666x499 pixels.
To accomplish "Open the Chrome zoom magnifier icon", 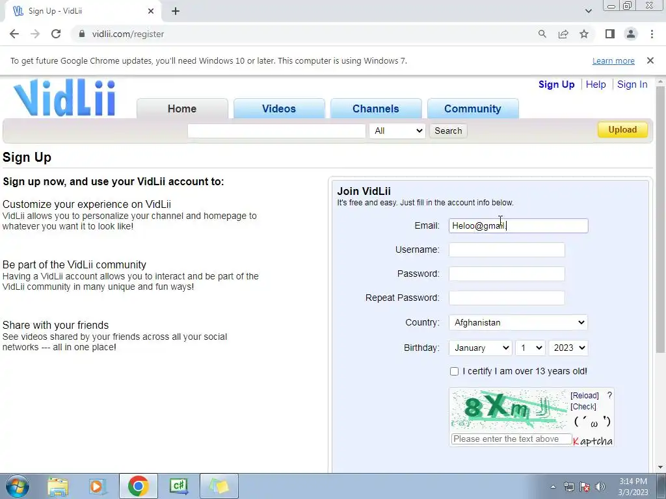I will coord(542,34).
